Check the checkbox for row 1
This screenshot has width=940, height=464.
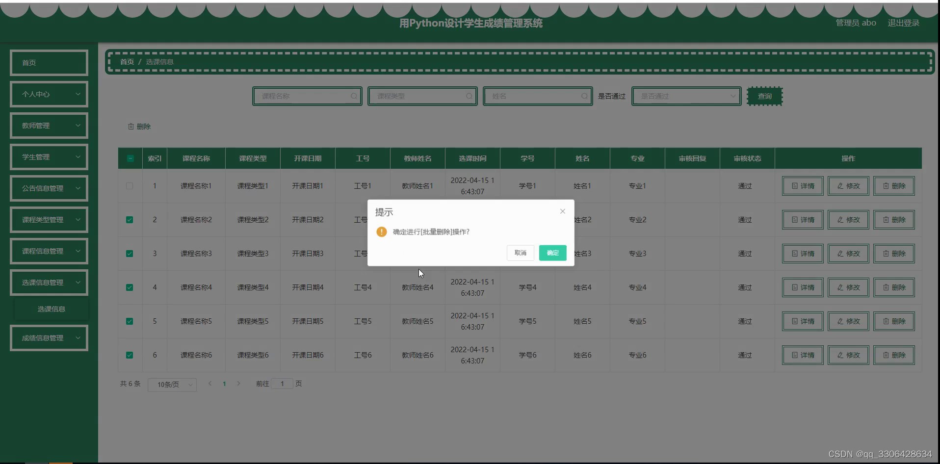(x=130, y=186)
